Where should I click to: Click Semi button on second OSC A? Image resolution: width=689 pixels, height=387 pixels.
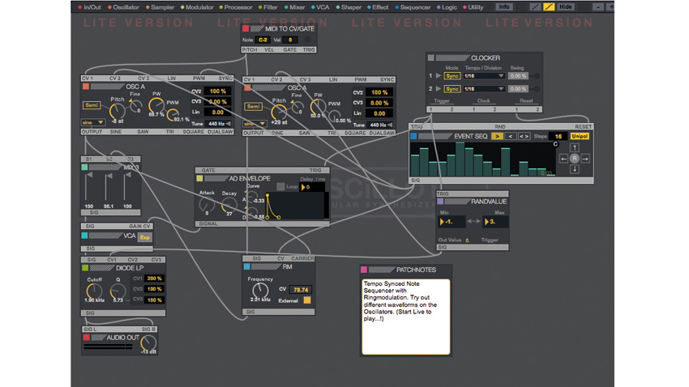click(x=253, y=107)
